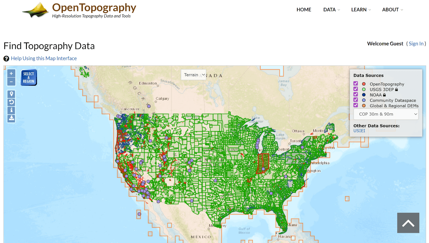This screenshot has width=429, height=243.
Task: Click the Select a Region button
Action: pyautogui.click(x=29, y=78)
